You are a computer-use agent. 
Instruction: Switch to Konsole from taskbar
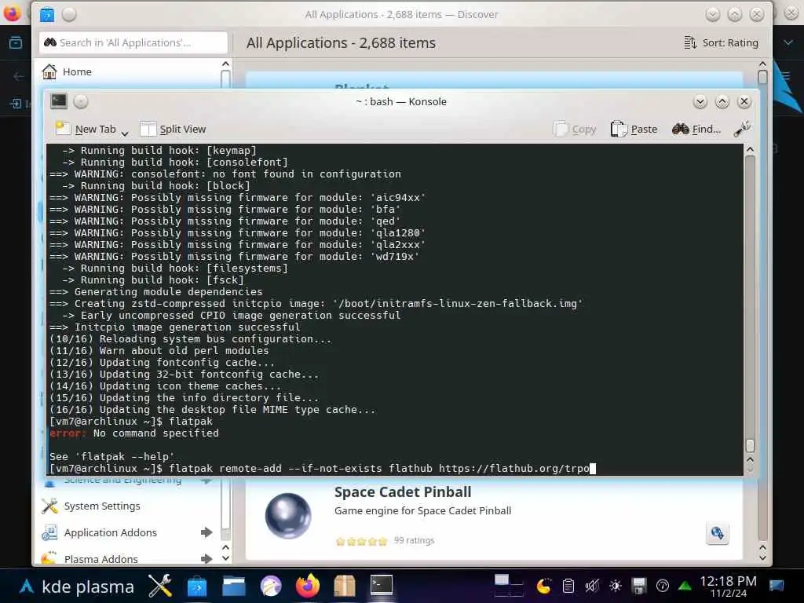click(382, 586)
